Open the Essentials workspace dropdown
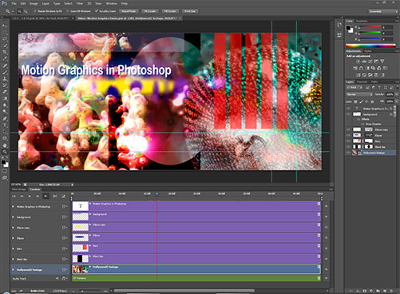 tap(383, 11)
